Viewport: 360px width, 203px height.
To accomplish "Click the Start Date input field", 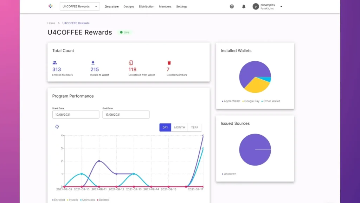I will tap(75, 114).
